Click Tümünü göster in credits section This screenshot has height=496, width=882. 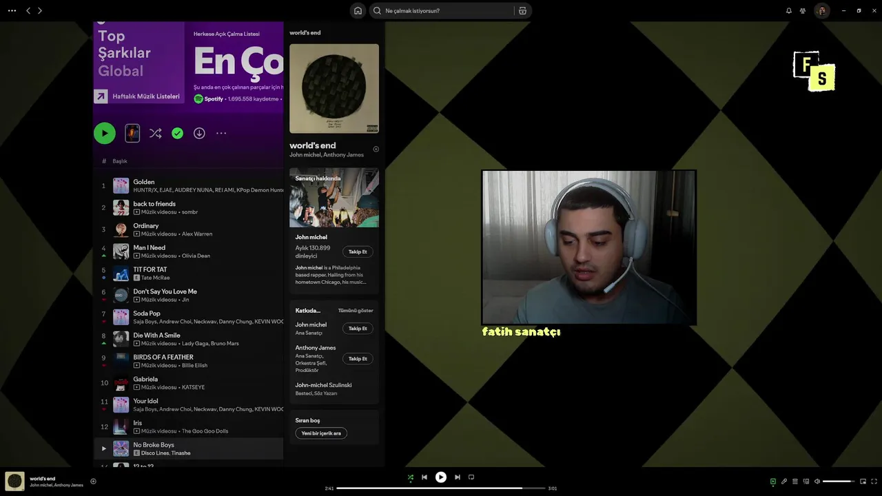click(x=356, y=311)
